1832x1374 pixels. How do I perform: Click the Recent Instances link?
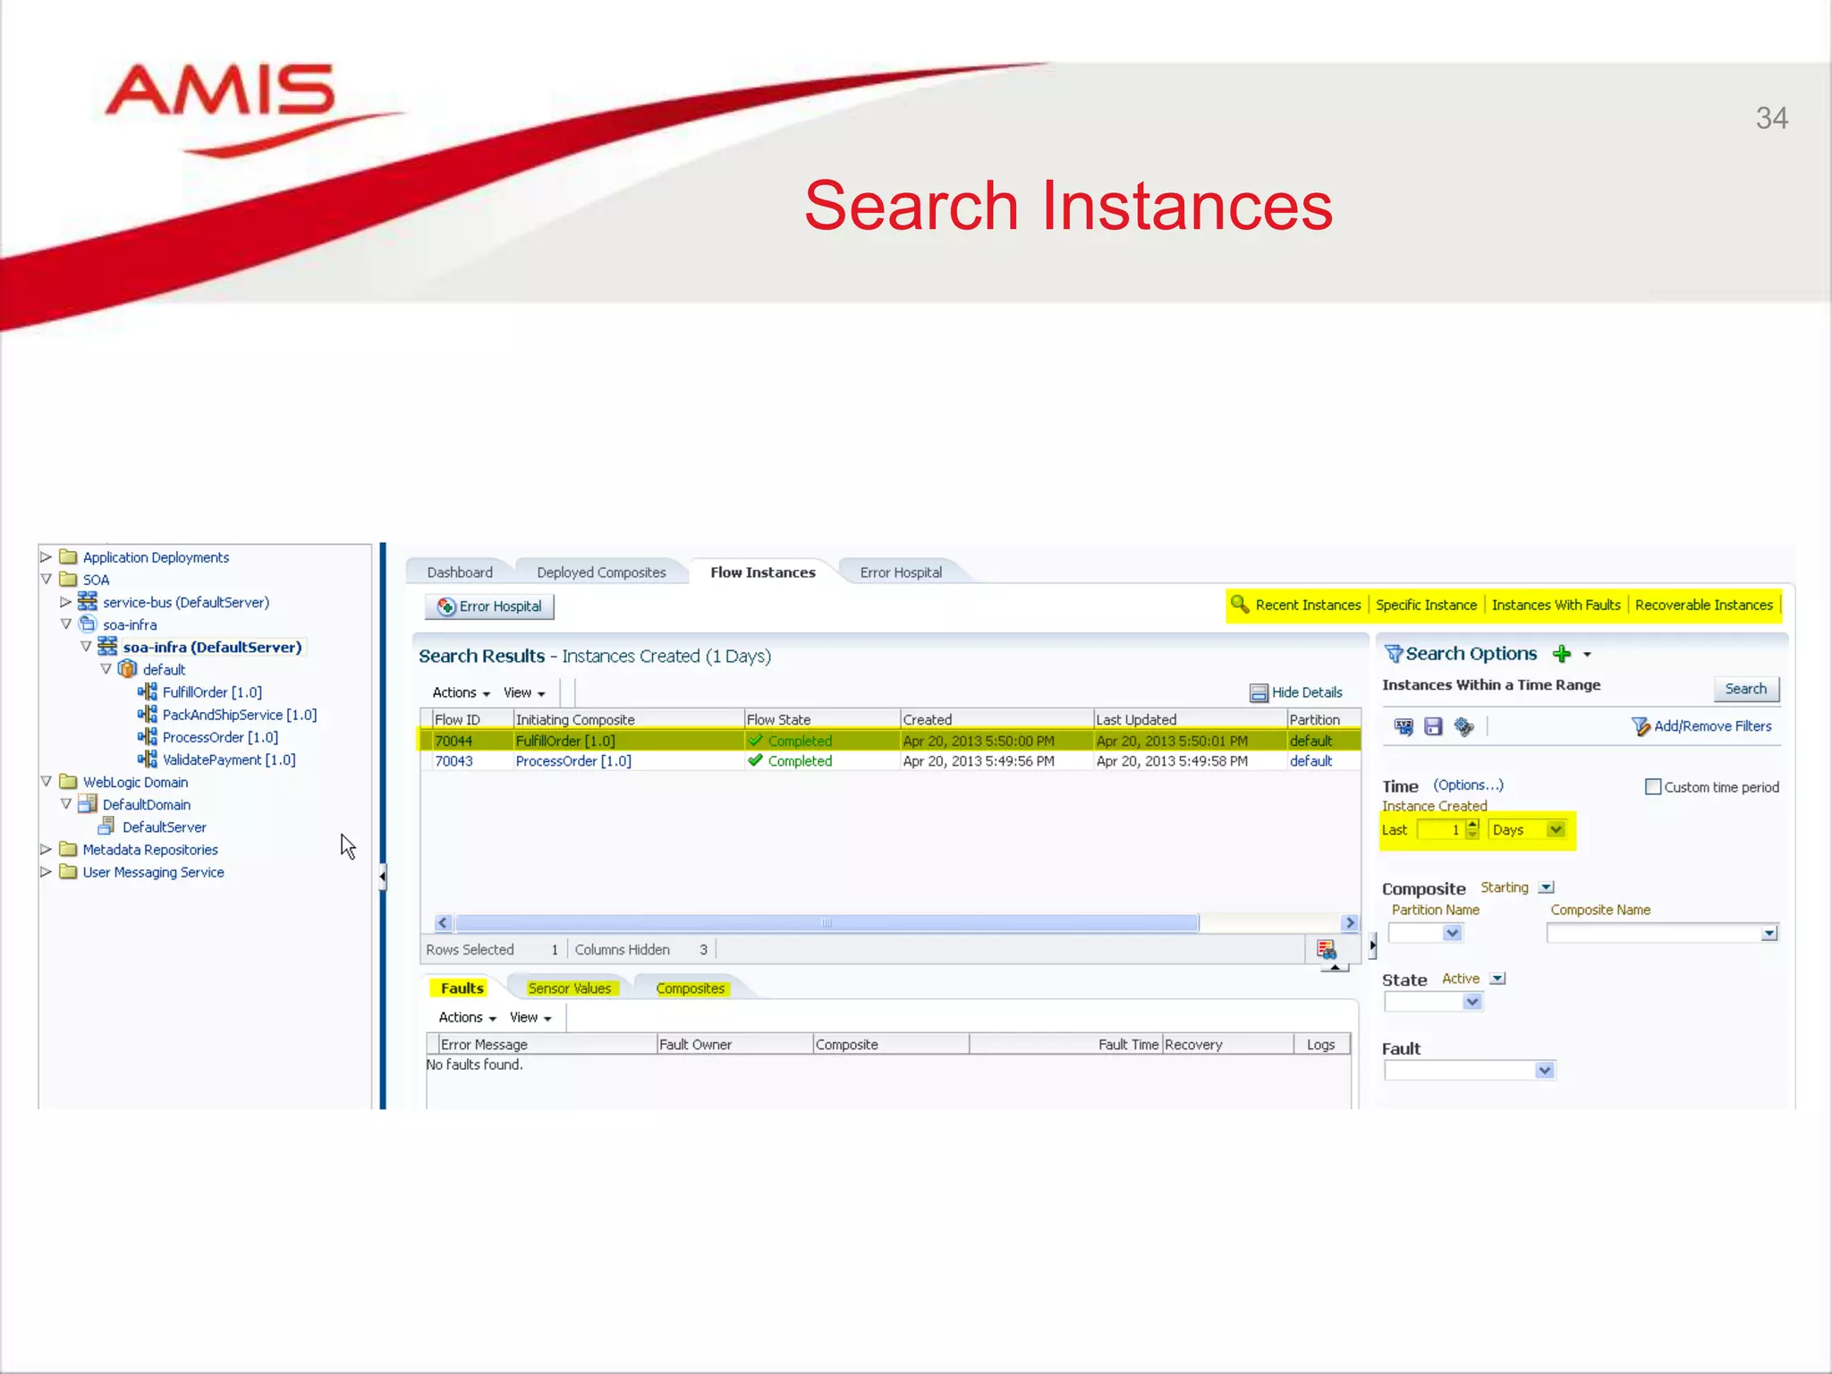[x=1308, y=605]
